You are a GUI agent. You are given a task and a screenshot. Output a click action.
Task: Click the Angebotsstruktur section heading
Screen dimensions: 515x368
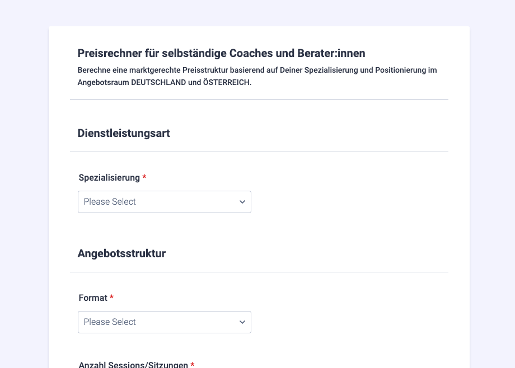coord(121,253)
